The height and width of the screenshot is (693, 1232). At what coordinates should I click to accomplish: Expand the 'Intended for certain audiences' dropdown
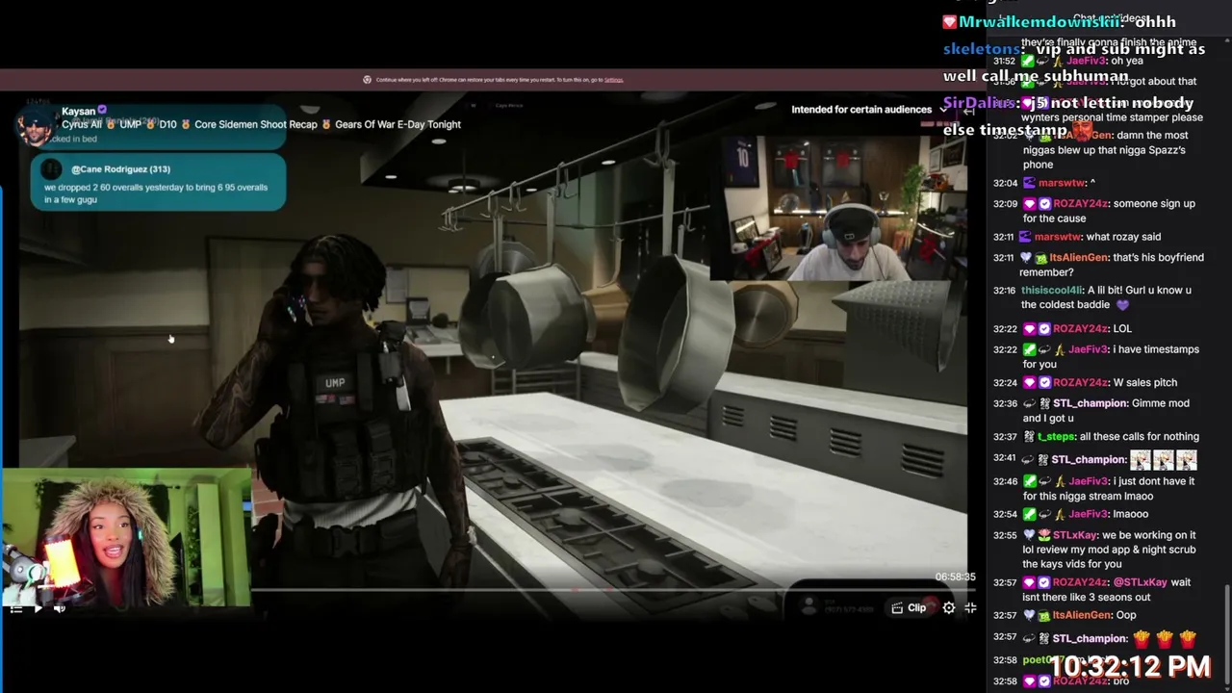click(869, 110)
